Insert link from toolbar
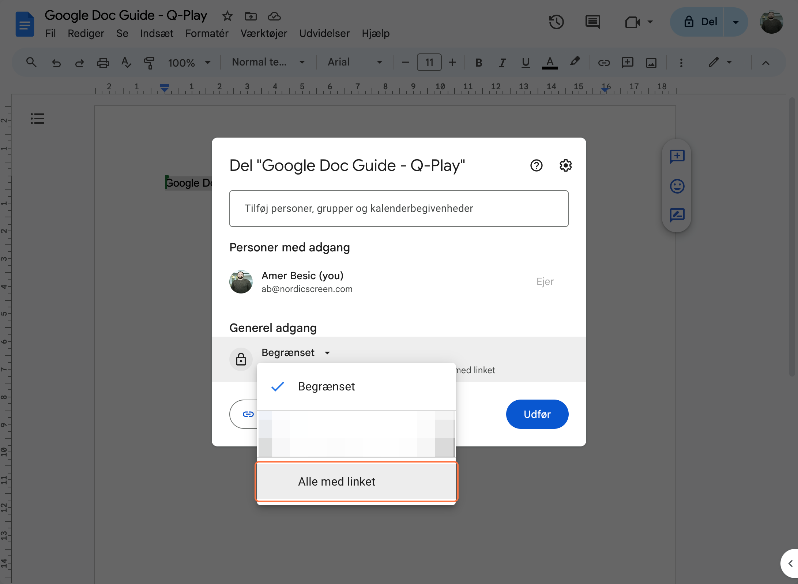The image size is (798, 584). (604, 63)
